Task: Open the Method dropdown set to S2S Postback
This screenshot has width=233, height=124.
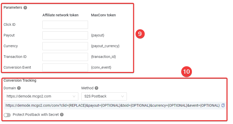Action: (x=104, y=96)
